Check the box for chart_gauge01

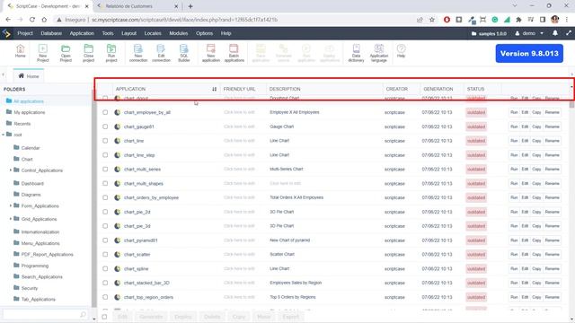[x=105, y=127]
